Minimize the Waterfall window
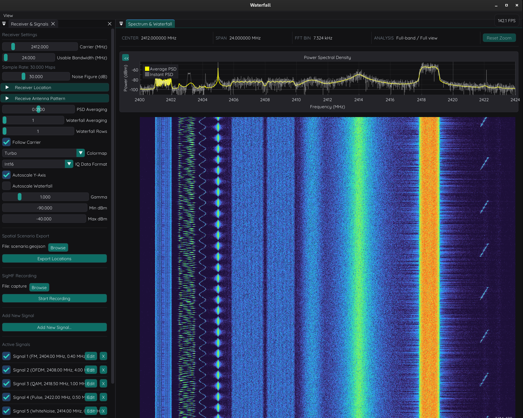This screenshot has width=523, height=418. click(x=496, y=5)
